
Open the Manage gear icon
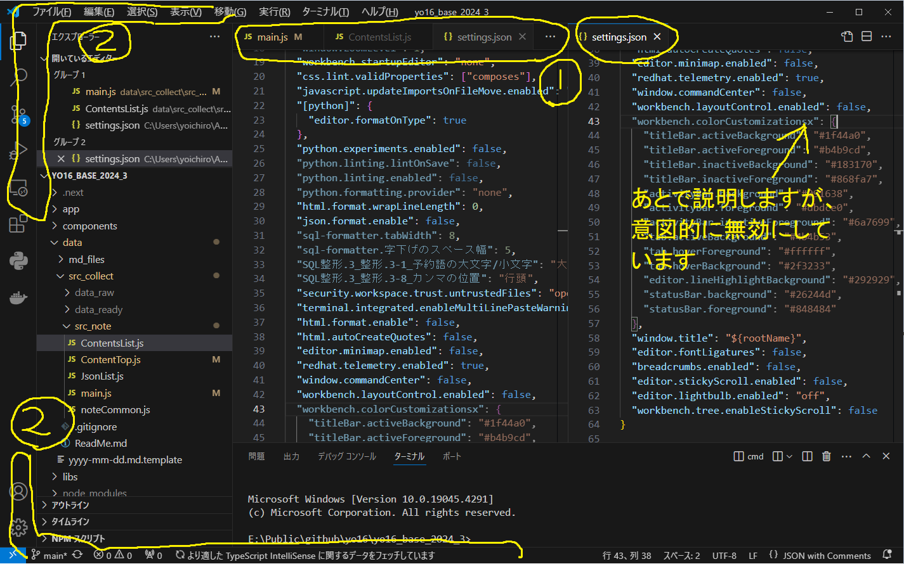tap(19, 527)
